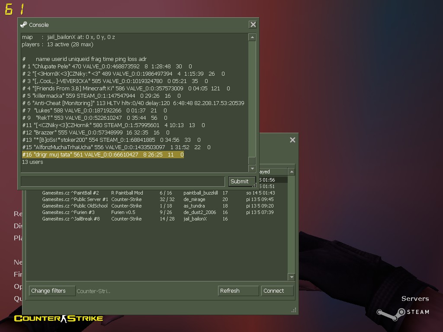
Task: Click the 'R Paintball Mod' game cell
Action: (127, 193)
